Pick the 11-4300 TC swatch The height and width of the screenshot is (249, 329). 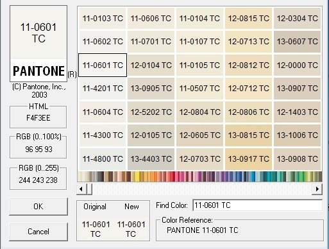coord(103,135)
